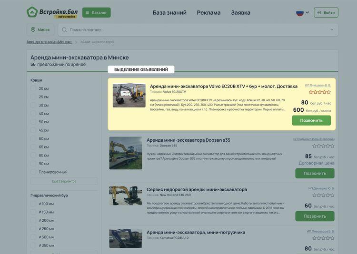Click the 56 предложений по аренде text
The height and width of the screenshot is (254, 357).
pyautogui.click(x=58, y=64)
